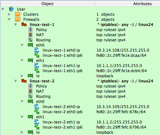The image size is (160, 135).
Task: Click the IPv6 icon for linux-test-1:eth1:ip6
Action: [37, 71]
